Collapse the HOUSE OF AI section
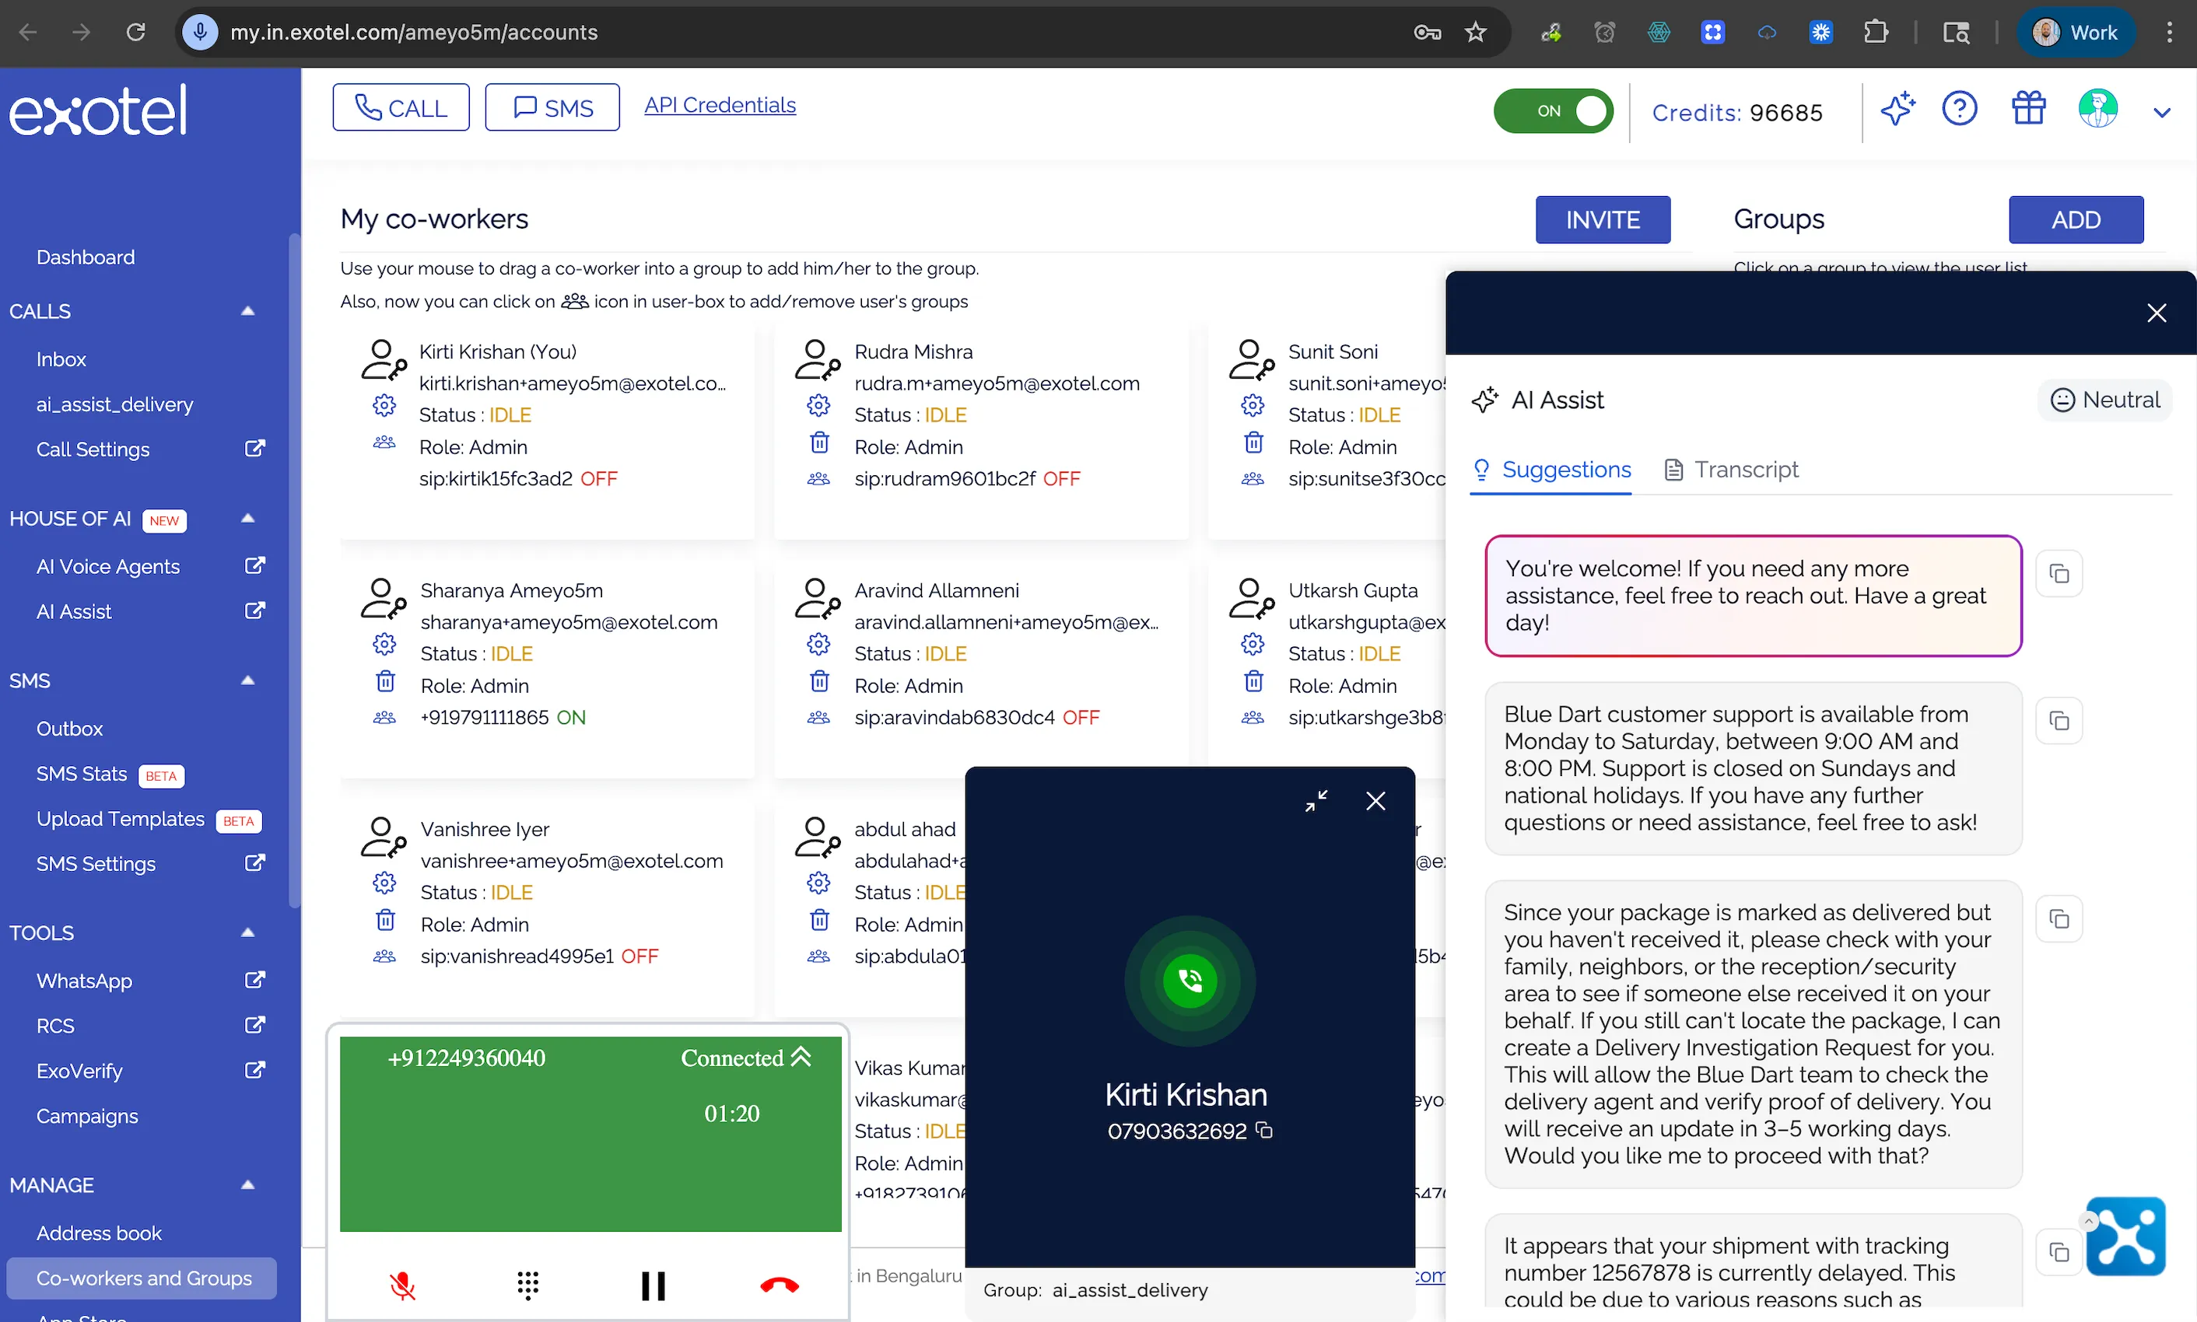 pyautogui.click(x=247, y=519)
